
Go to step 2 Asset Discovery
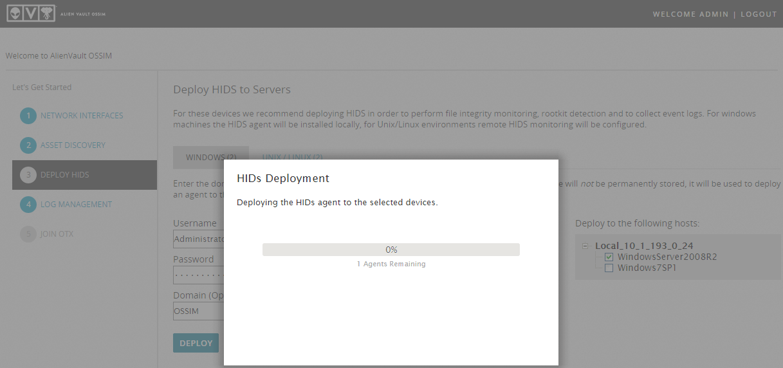coord(73,145)
